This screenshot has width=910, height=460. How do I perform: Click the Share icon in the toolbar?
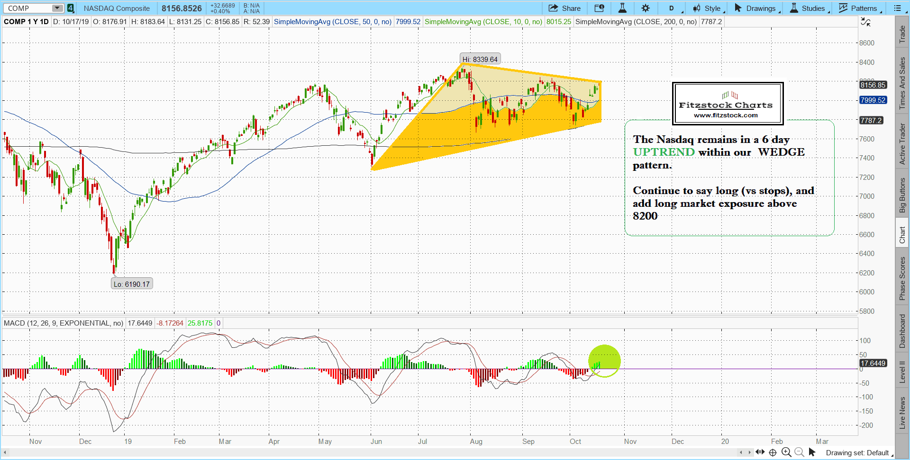[x=564, y=8]
